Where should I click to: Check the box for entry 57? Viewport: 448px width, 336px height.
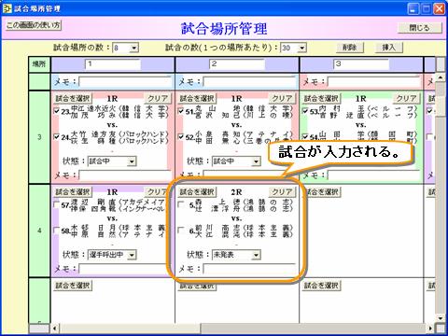coord(57,204)
